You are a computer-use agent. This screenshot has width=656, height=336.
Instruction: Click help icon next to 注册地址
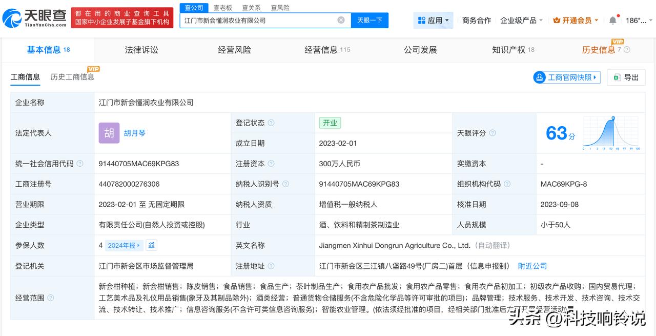pyautogui.click(x=271, y=266)
